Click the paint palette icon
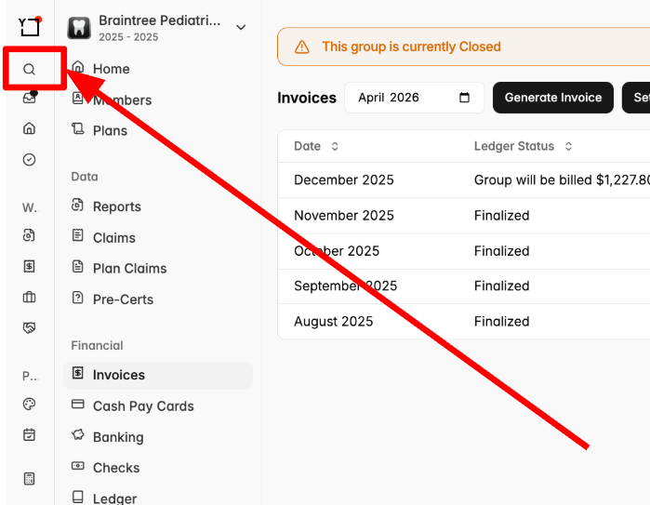The width and height of the screenshot is (650, 505). [29, 405]
